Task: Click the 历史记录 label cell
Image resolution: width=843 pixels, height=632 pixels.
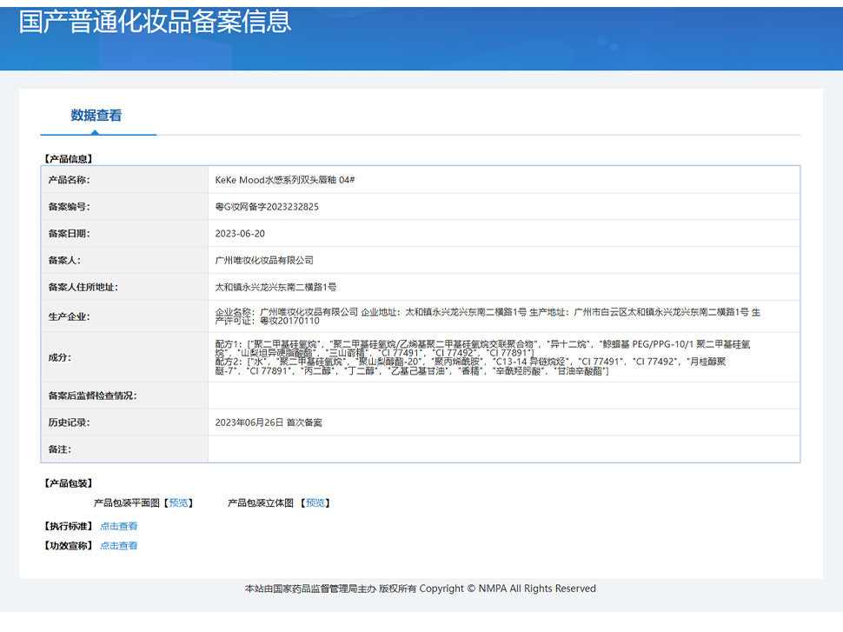Action: pos(125,422)
